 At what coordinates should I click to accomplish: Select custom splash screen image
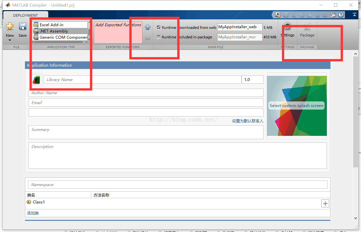pyautogui.click(x=297, y=106)
